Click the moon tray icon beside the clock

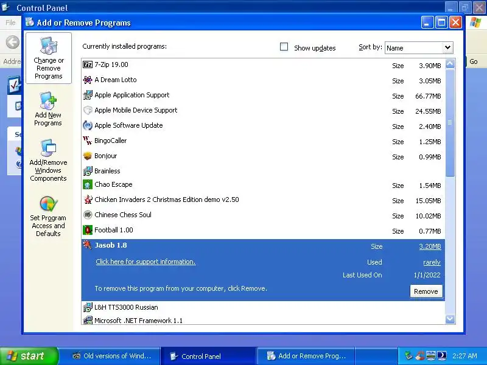pyautogui.click(x=442, y=355)
